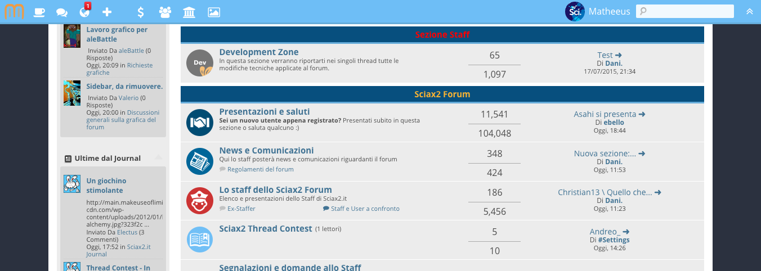Click the open book Thread Contest icon
Viewport: 761px width, 271px height.
(x=200, y=240)
